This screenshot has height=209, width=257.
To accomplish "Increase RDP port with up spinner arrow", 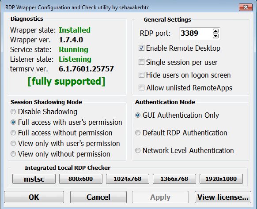I will coord(215,31).
